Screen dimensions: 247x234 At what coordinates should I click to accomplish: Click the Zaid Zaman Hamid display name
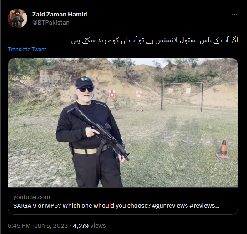[60, 15]
